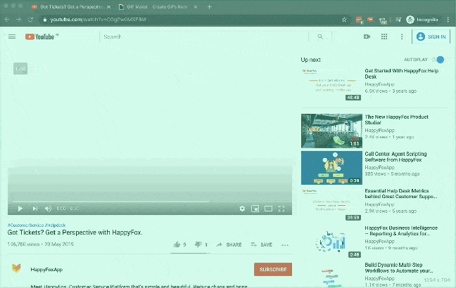This screenshot has width=456, height=288.
Task: Open the create video camera icon
Action: pyautogui.click(x=367, y=37)
